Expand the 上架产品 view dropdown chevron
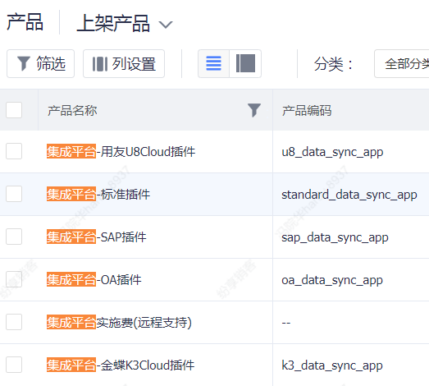429x386 pixels. coord(166,25)
